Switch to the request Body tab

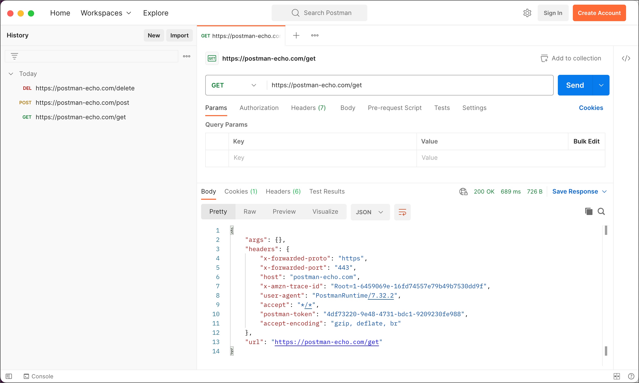348,108
